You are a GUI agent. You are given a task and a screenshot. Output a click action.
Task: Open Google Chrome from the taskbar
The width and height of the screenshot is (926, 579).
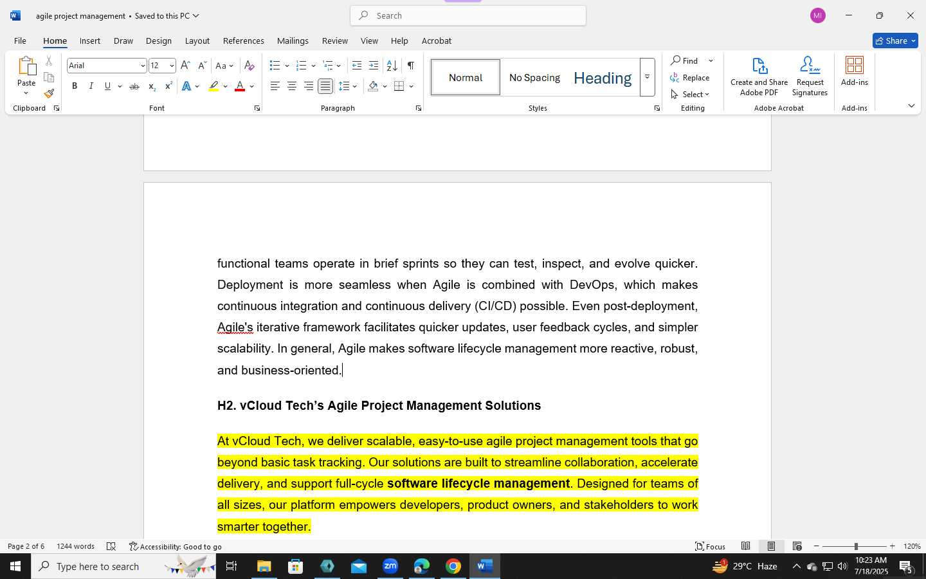point(453,566)
